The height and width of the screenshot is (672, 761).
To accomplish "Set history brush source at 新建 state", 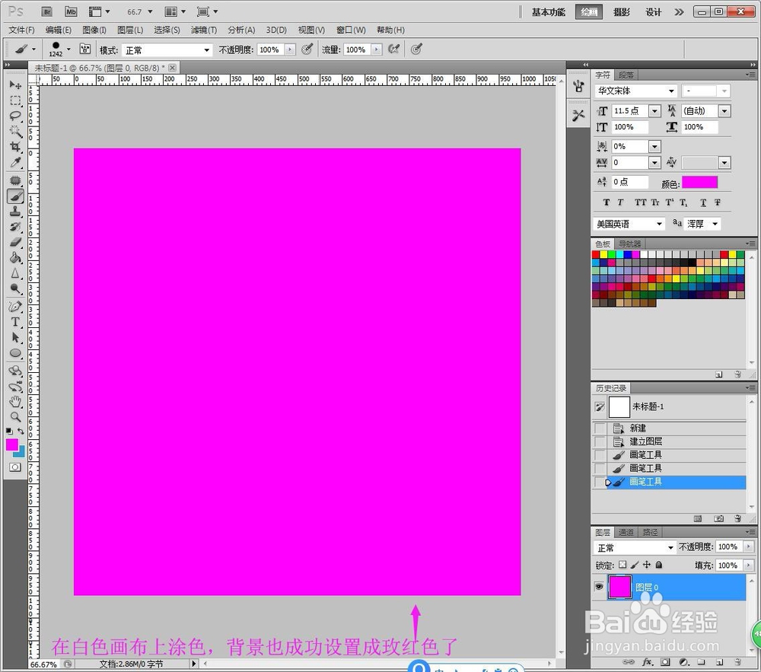I will click(x=600, y=428).
